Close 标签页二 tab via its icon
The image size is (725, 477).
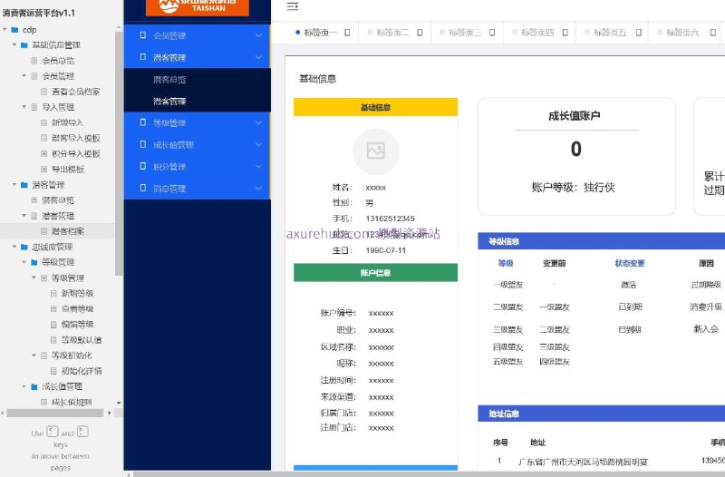(x=420, y=33)
